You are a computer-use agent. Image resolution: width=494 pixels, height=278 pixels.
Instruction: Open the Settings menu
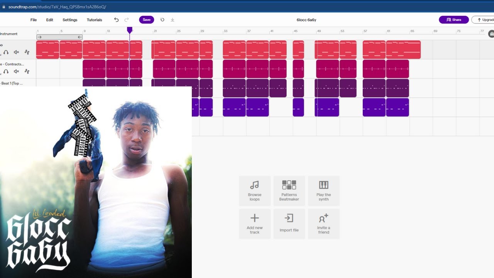coord(70,20)
